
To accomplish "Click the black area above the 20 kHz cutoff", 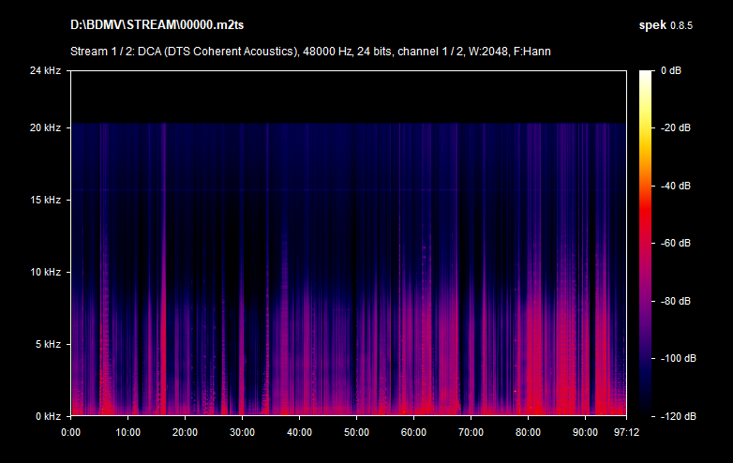I will 347,96.
